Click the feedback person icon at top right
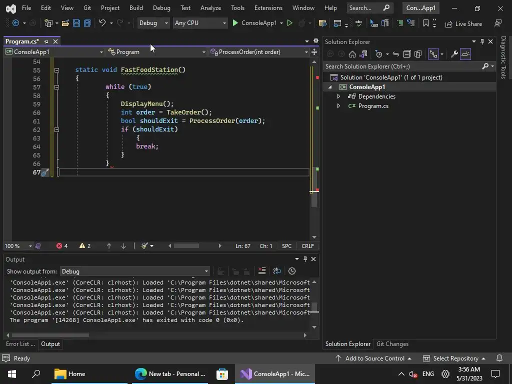Screen dimensions: 512x384 (x=498, y=23)
